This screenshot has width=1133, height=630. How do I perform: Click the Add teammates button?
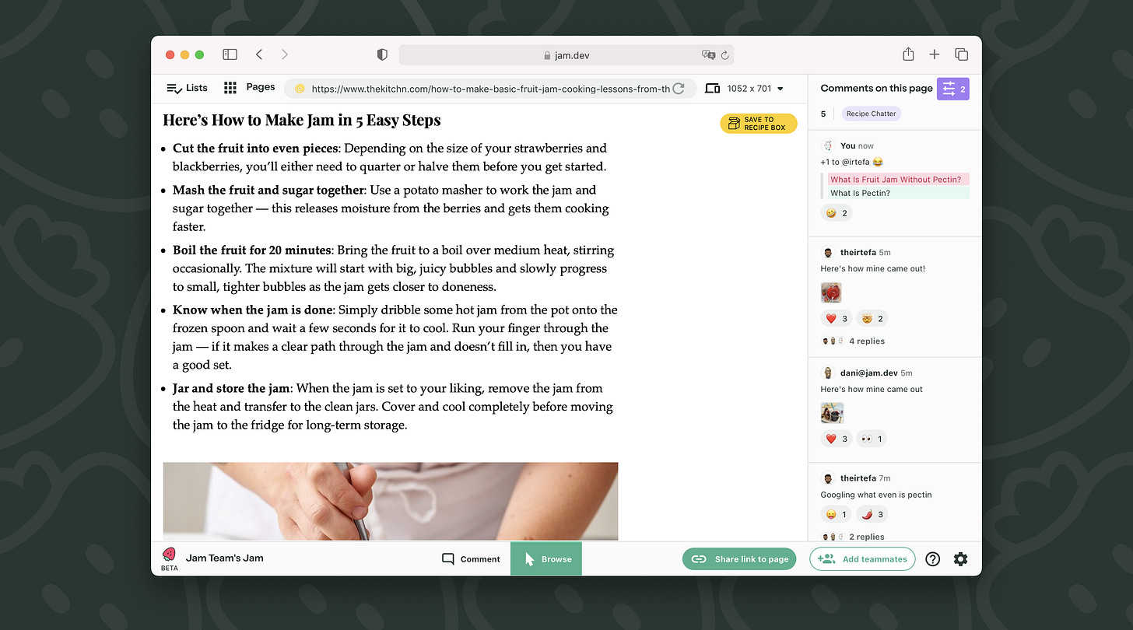(862, 559)
